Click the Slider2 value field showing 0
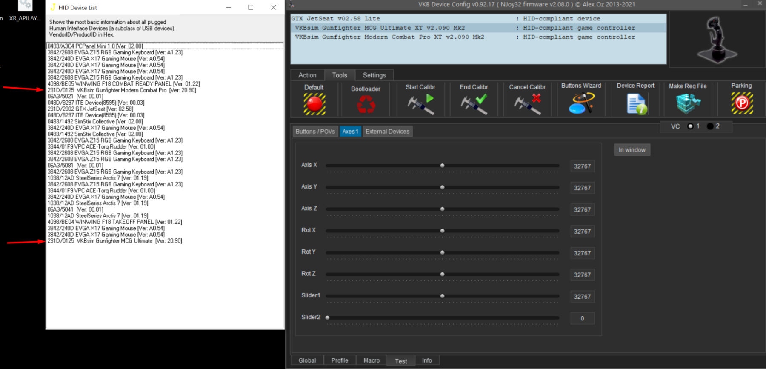This screenshot has height=369, width=766. point(582,318)
